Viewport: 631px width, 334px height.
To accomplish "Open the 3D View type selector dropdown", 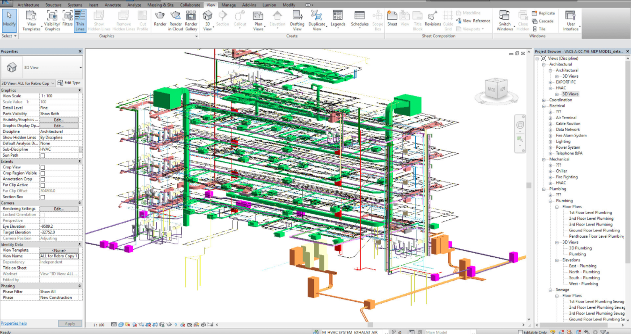I will point(80,68).
